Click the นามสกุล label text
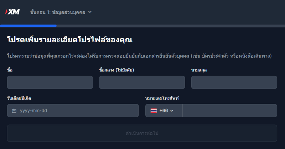Screen dimensions: 285x149 (199, 70)
